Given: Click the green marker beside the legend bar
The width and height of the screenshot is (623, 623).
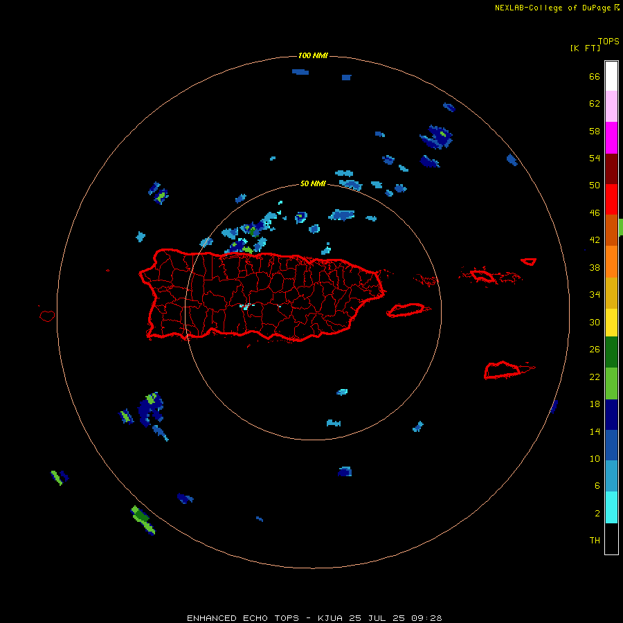Looking at the screenshot, I should coord(621,227).
